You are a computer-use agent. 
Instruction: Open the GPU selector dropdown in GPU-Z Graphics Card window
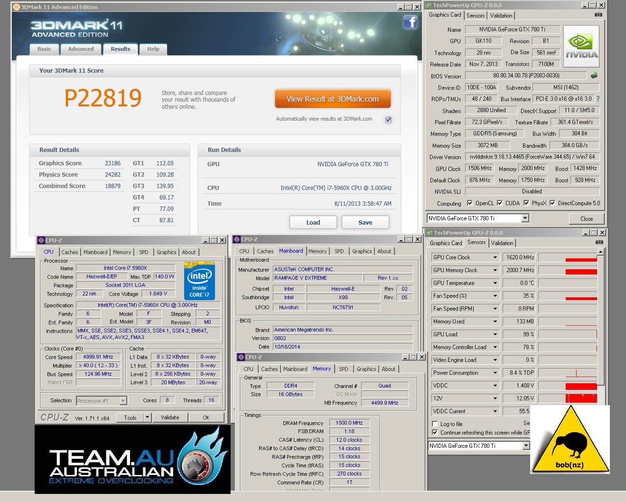point(525,218)
